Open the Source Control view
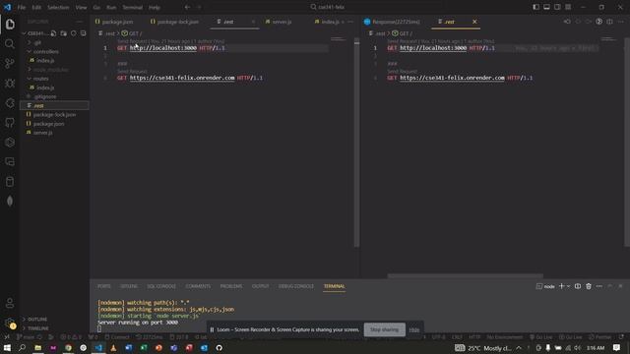Screen dimensions: 630x354 tap(10, 63)
